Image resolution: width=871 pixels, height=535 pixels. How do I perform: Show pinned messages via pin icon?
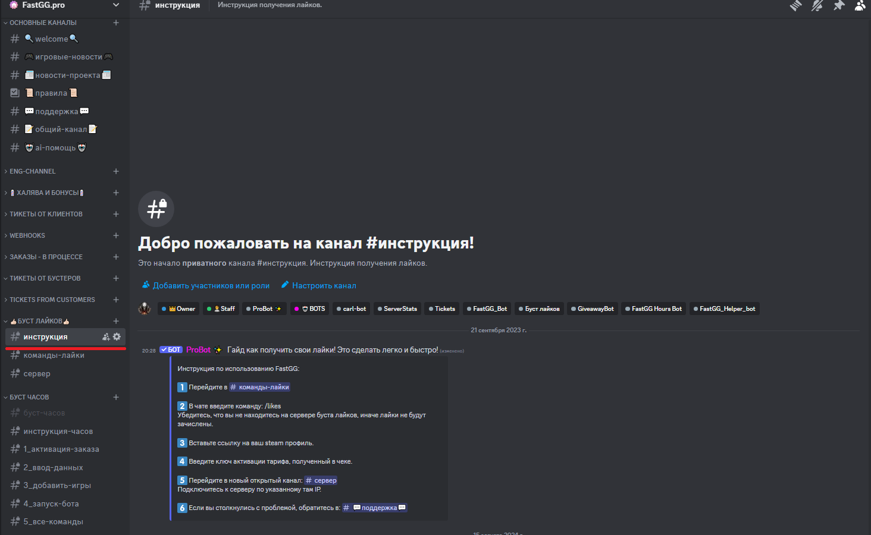[x=839, y=5]
